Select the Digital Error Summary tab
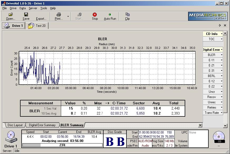The height and width of the screenshot is (154, 230). (42, 125)
